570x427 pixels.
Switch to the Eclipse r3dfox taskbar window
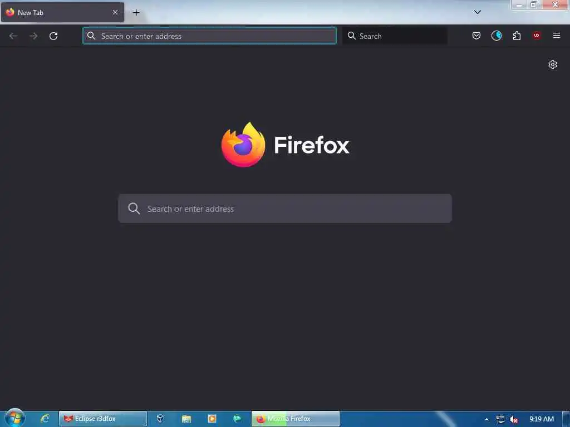tap(103, 419)
